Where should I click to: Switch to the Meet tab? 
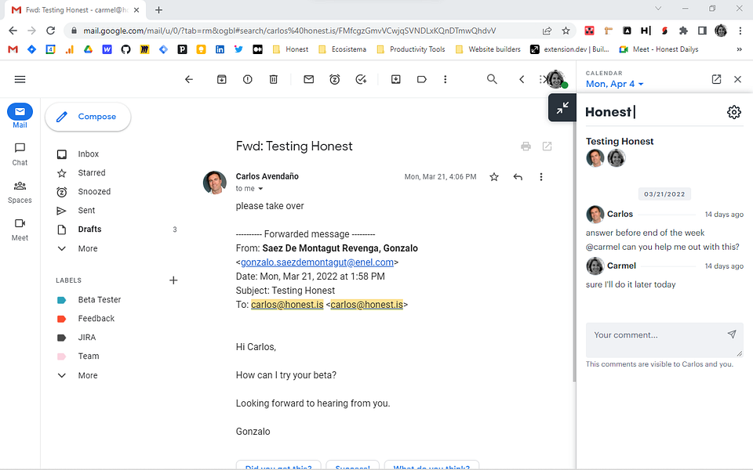[20, 230]
